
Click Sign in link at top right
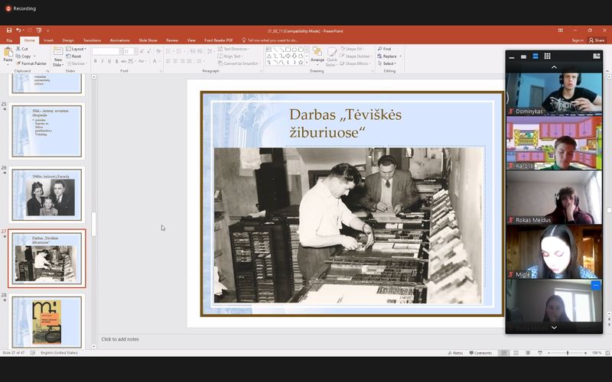tap(578, 40)
